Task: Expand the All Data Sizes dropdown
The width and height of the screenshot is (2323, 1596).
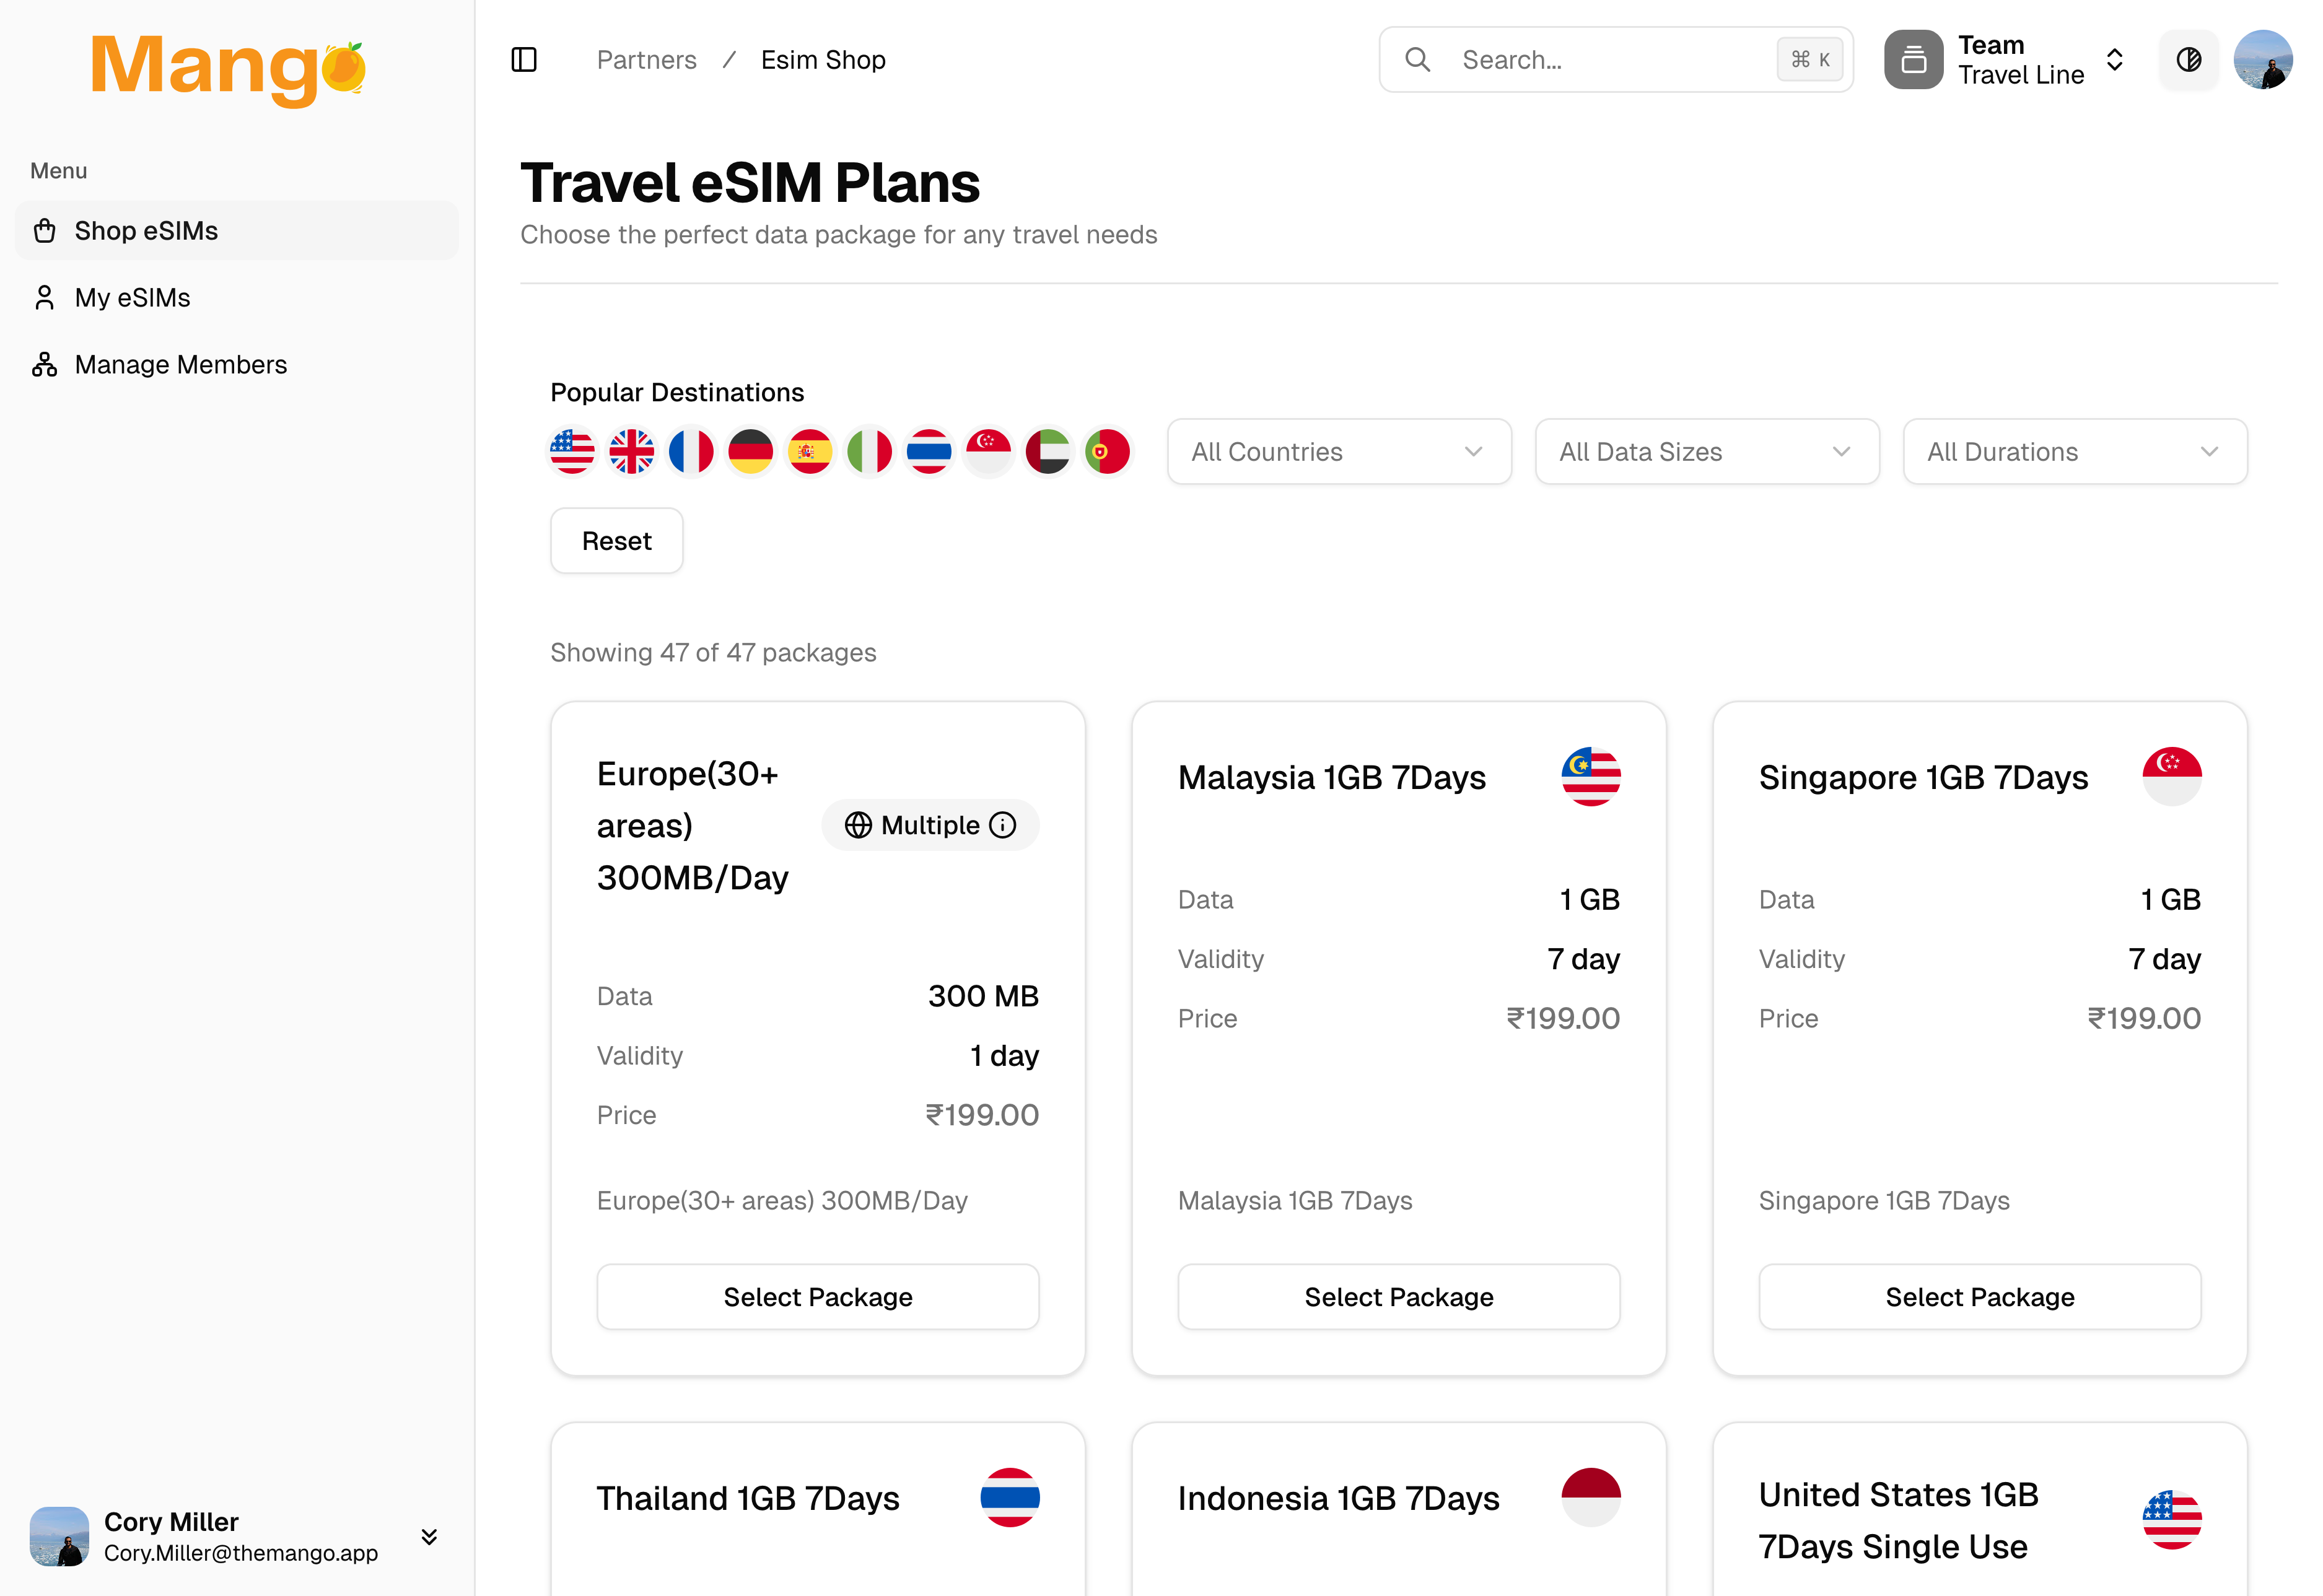Action: click(x=1707, y=452)
